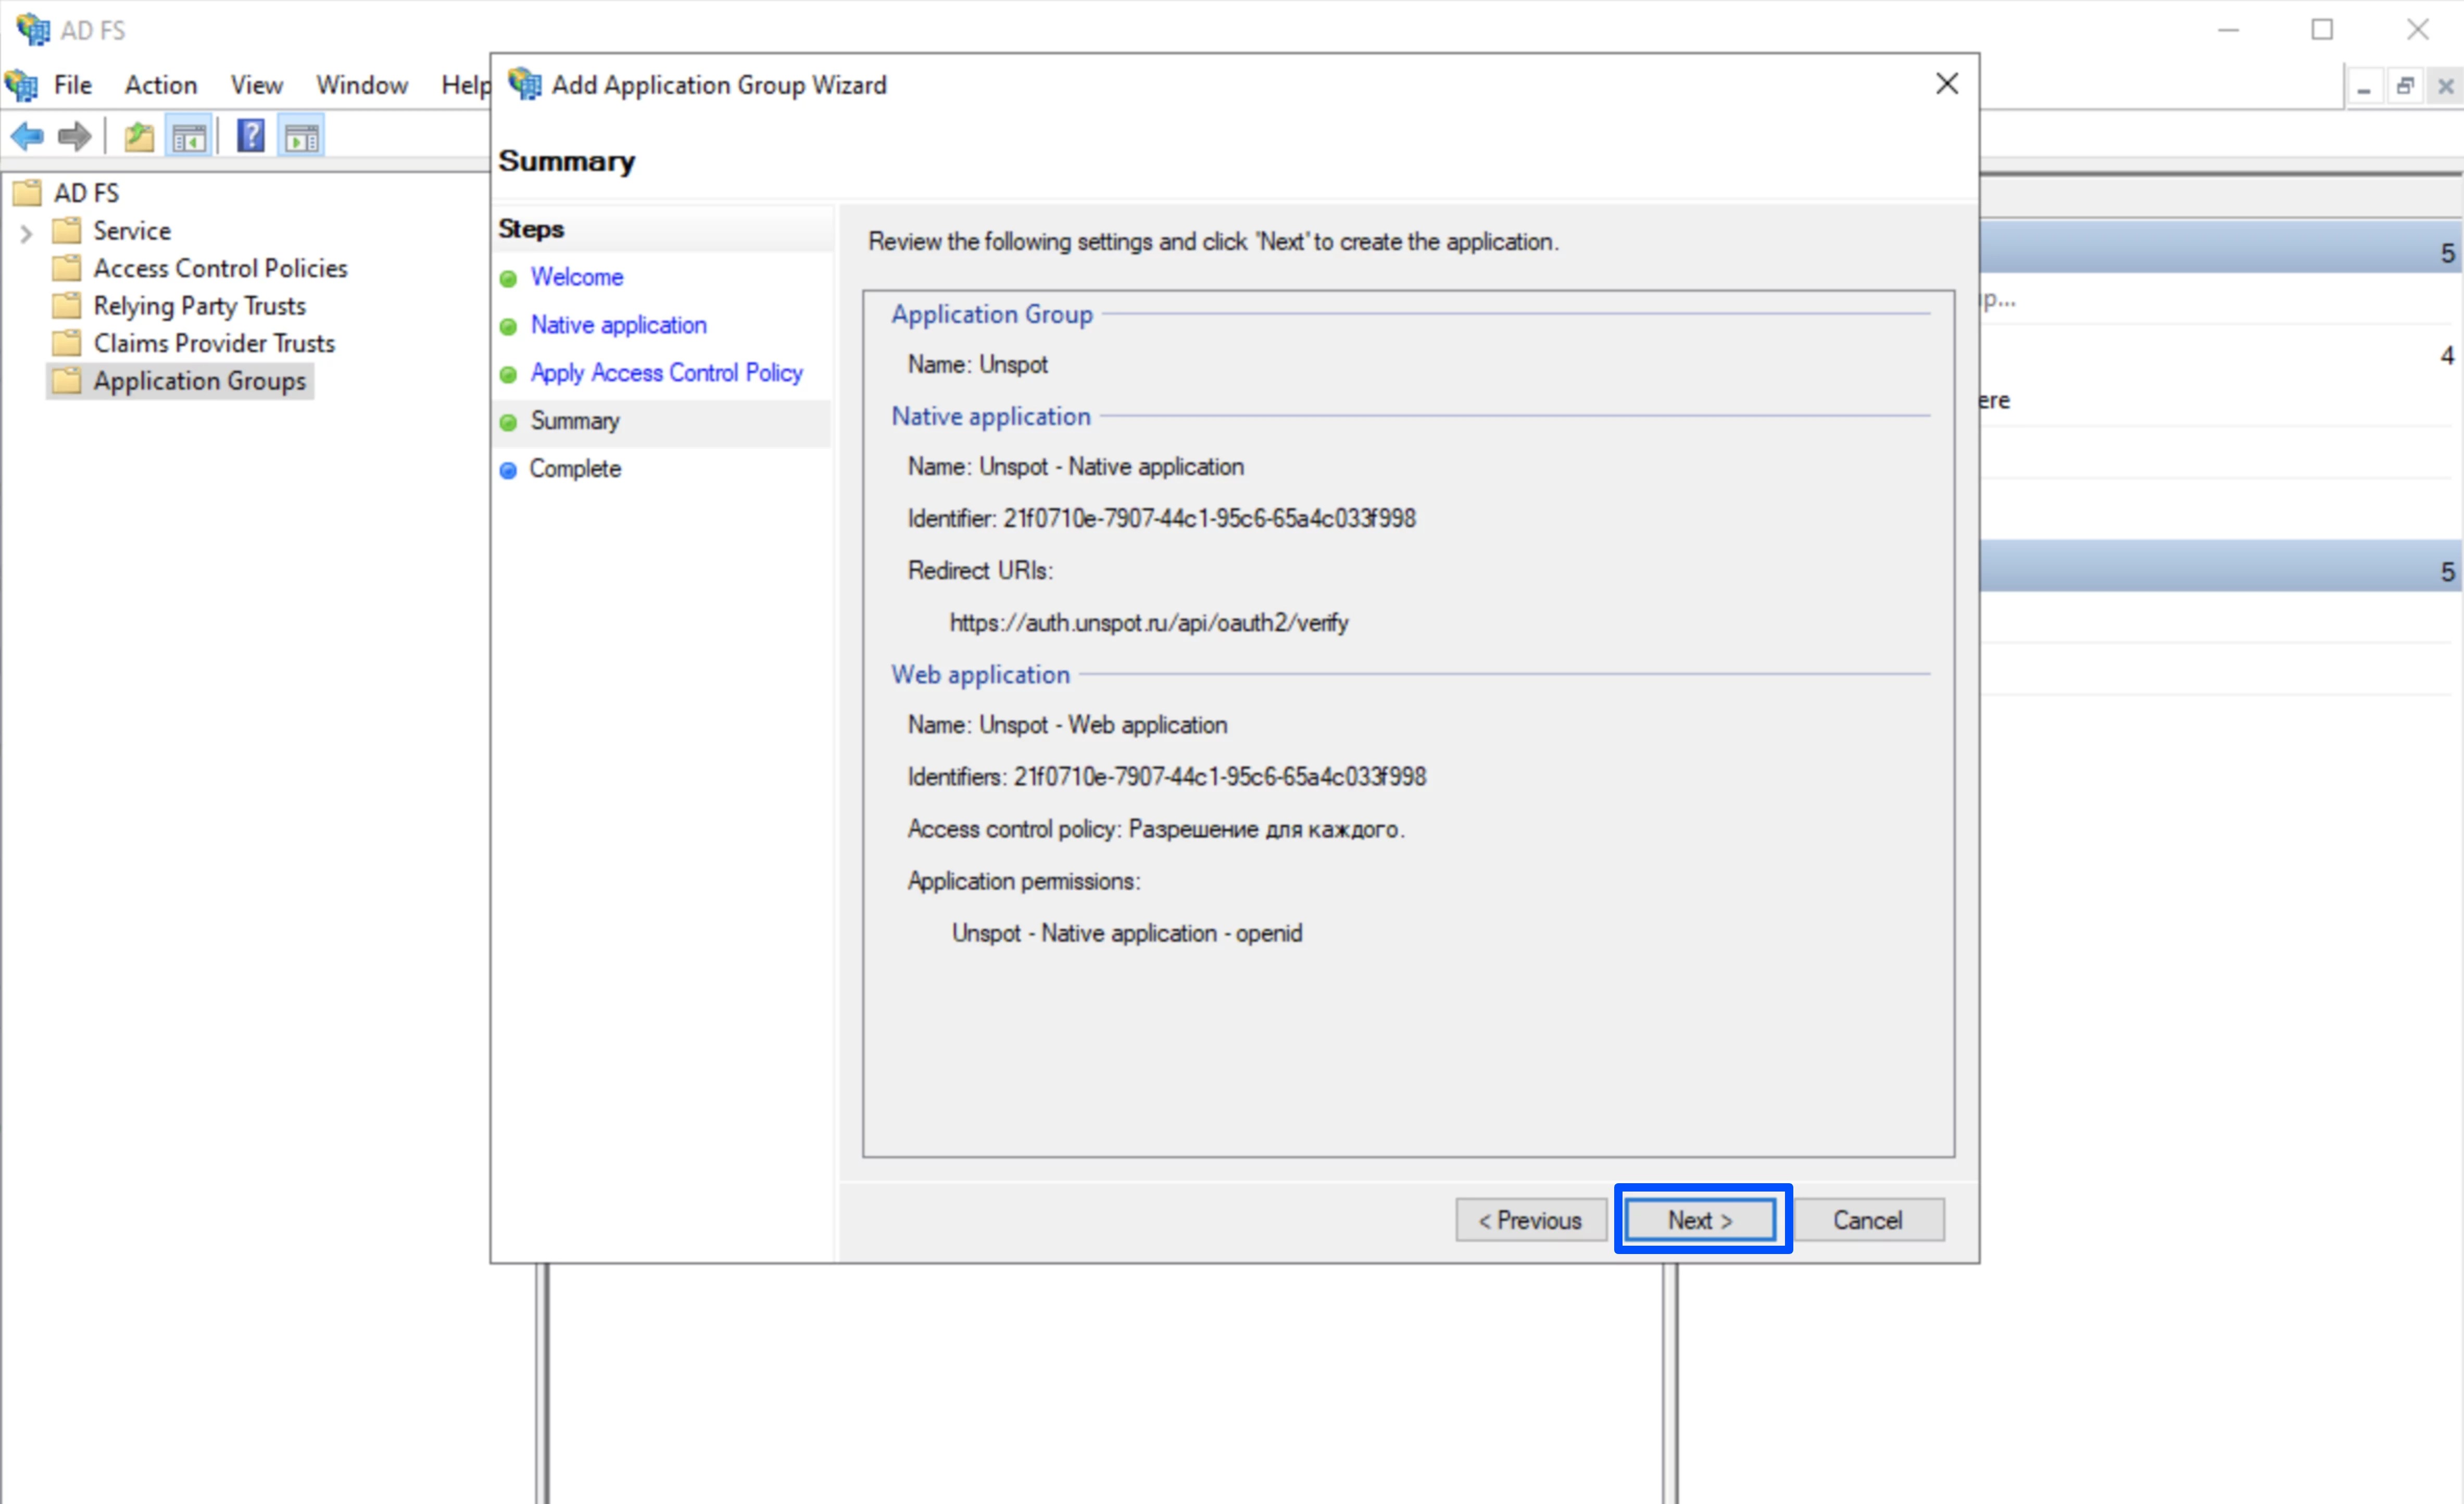The height and width of the screenshot is (1504, 2464).
Task: Click the Forward arrow toolbar icon
Action: coord(75,136)
